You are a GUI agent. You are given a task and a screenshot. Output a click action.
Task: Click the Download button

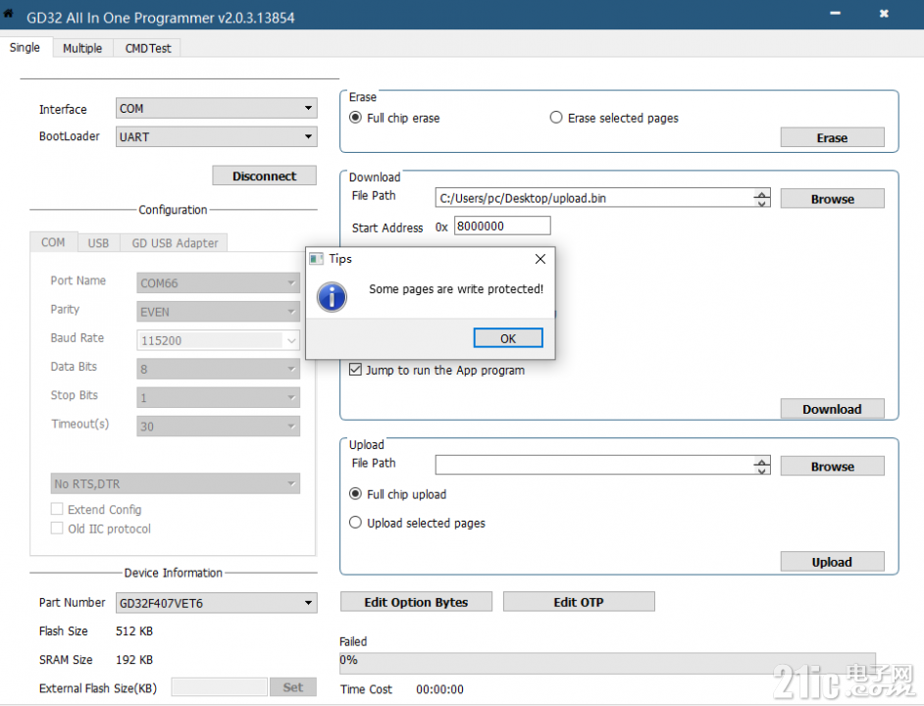tap(832, 408)
